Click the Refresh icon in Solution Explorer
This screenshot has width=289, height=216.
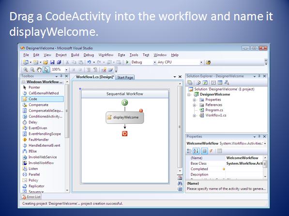pyautogui.click(x=205, y=83)
